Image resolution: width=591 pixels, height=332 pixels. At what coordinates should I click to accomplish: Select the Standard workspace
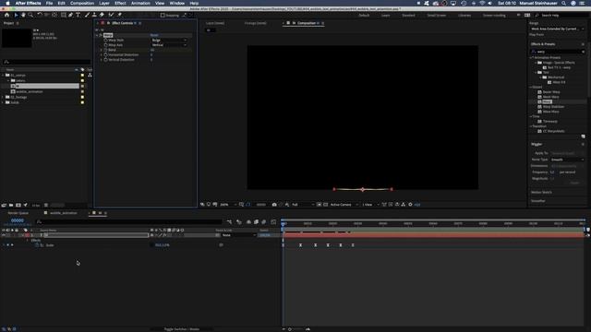(x=408, y=16)
